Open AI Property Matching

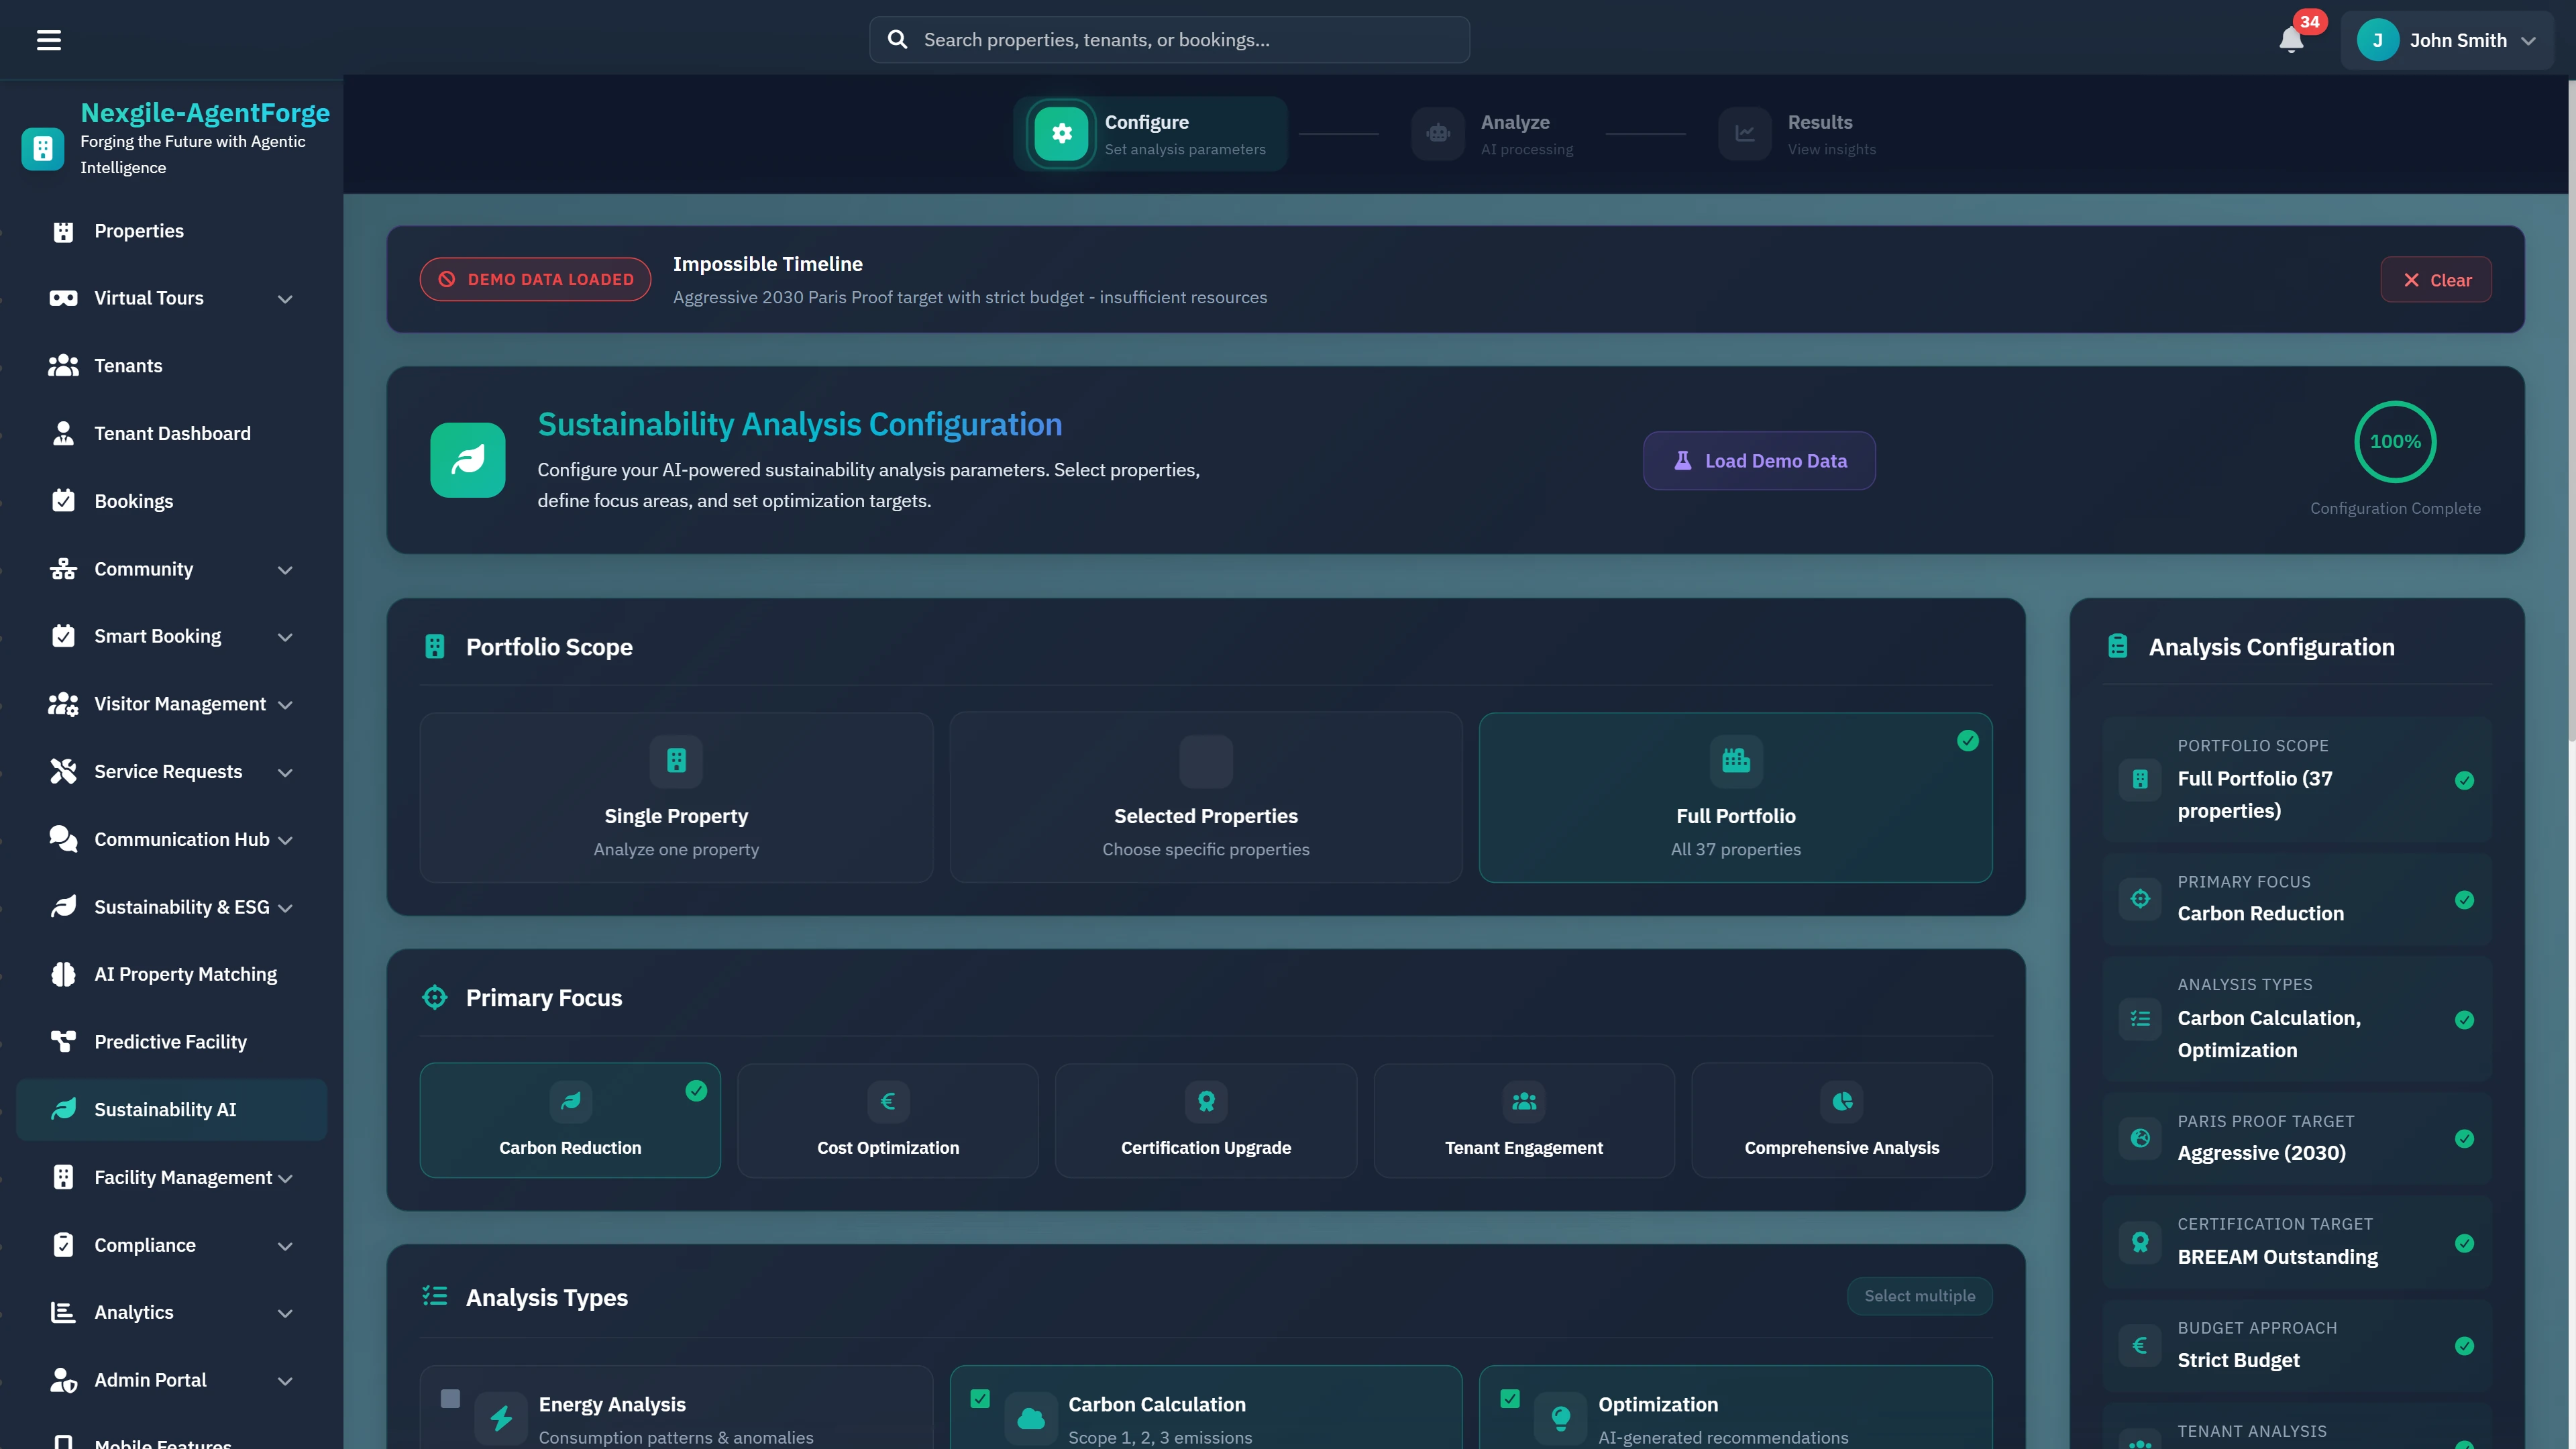185,973
